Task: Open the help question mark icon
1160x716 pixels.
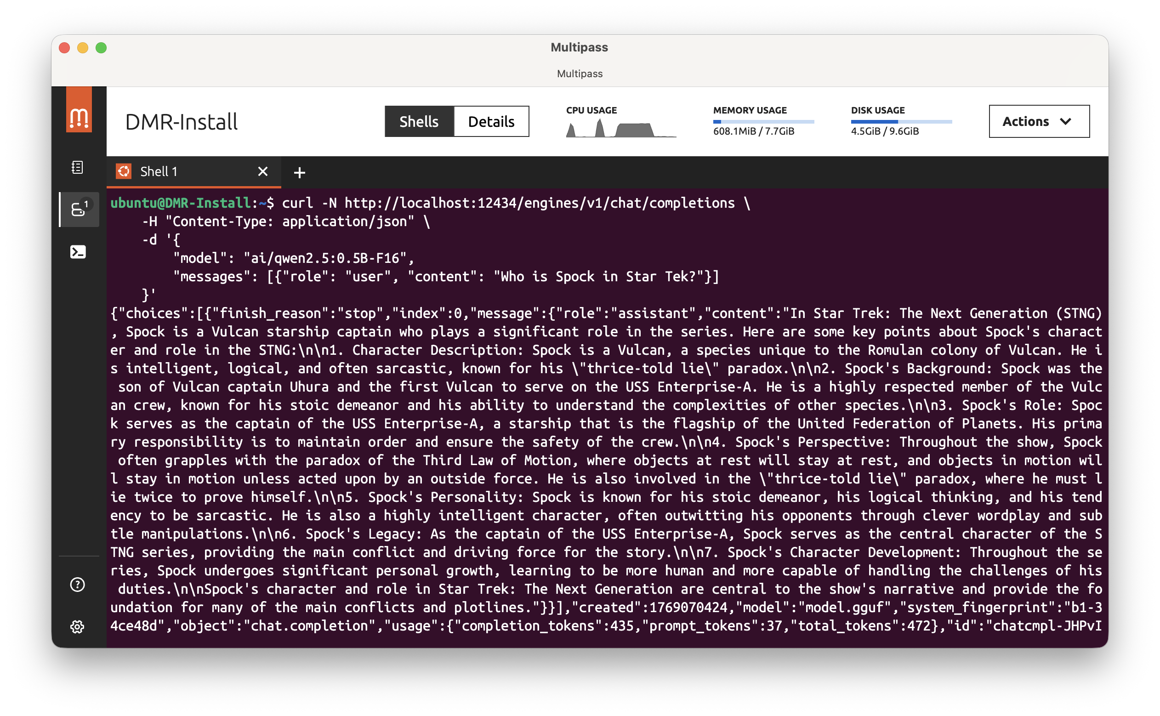Action: 77,585
